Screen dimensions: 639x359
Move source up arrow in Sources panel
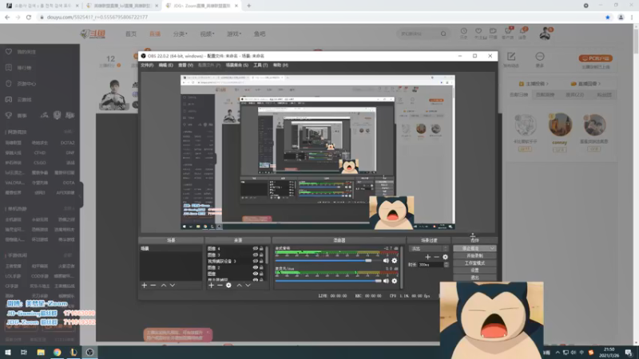click(x=239, y=286)
